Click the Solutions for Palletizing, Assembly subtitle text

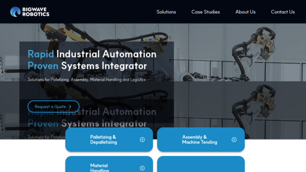87,80
